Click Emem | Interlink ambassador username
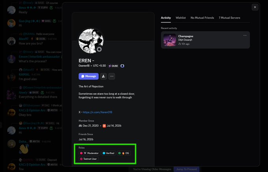The image size is (268, 172). [x=39, y=57]
